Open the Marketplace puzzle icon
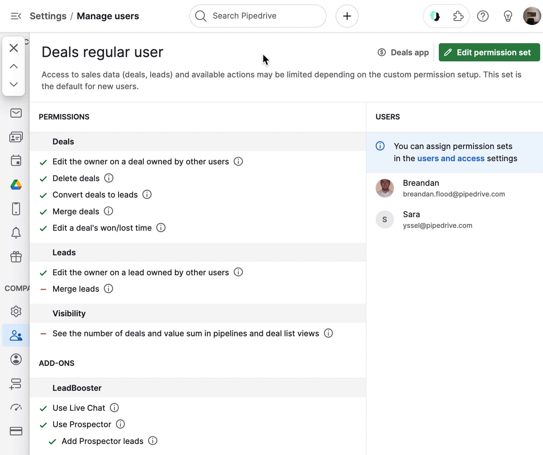Screen dimensions: 543x455 [x=458, y=16]
